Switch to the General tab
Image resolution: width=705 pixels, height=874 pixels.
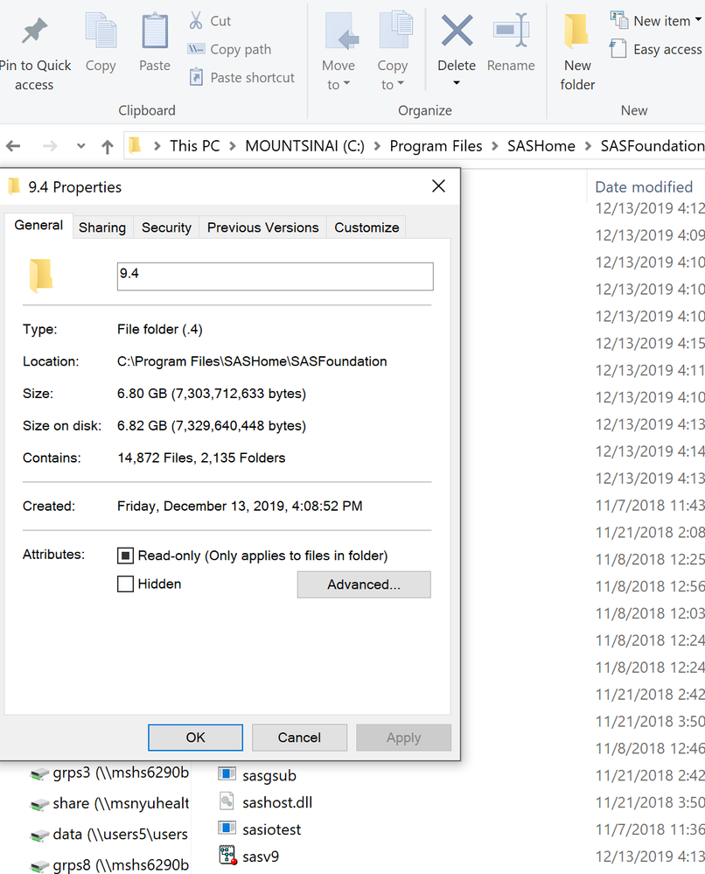point(38,225)
